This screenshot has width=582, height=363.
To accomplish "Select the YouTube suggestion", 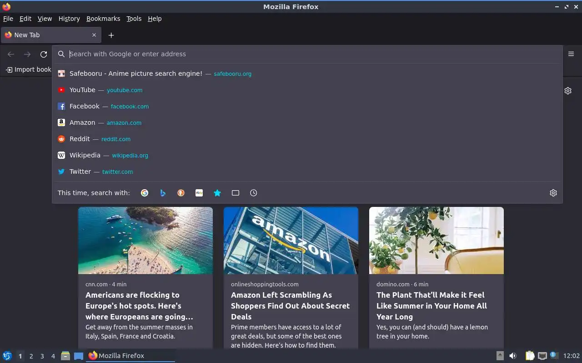I will tap(307, 90).
